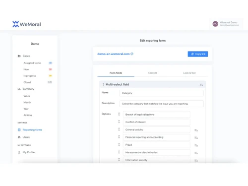Open Assigned to me cases
The image size is (248, 186).
click(32, 63)
